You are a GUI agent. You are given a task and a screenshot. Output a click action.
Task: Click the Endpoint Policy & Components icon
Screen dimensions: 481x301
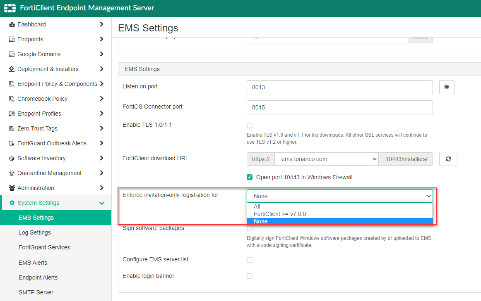click(12, 84)
